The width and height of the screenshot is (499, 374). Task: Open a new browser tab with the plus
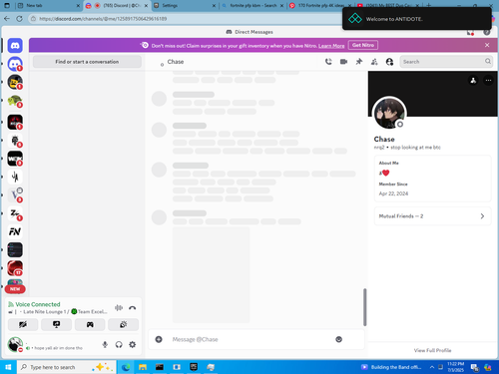tap(428, 5)
